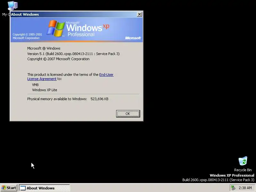
Task: Click the OK button in About Windows
Action: click(128, 114)
